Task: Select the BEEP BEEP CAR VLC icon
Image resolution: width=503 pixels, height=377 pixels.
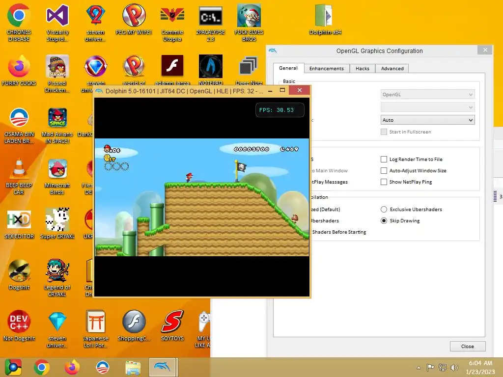Action: click(19, 176)
